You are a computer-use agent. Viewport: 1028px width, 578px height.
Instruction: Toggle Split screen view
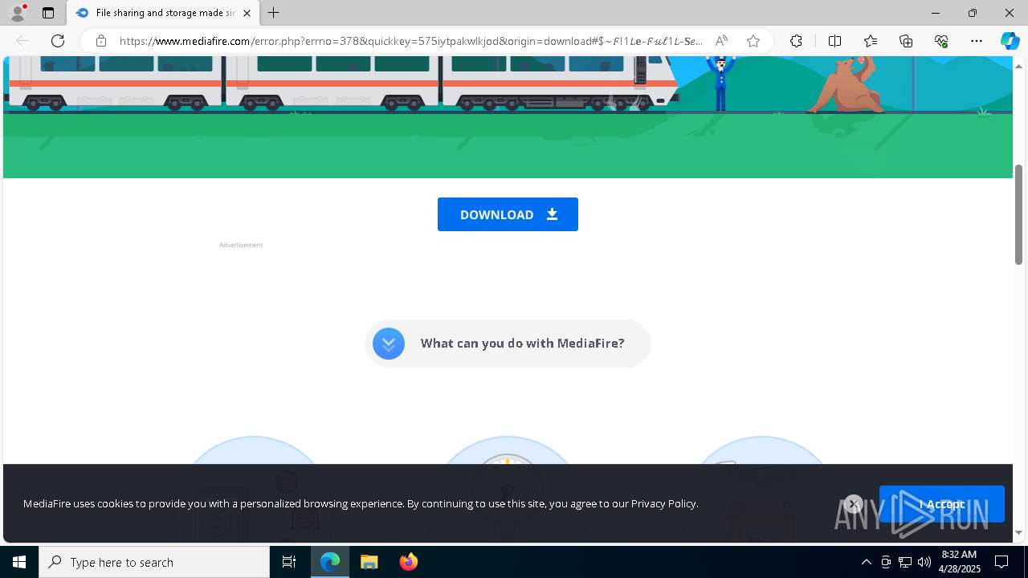pos(834,41)
